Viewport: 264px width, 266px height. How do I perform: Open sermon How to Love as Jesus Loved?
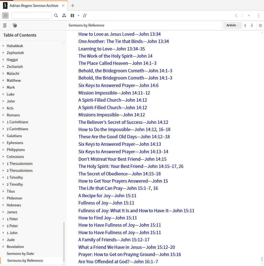click(119, 34)
